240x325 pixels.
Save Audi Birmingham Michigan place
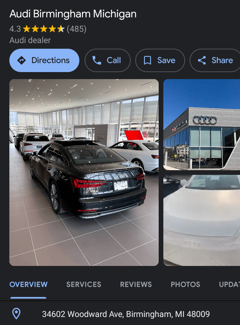click(x=160, y=60)
